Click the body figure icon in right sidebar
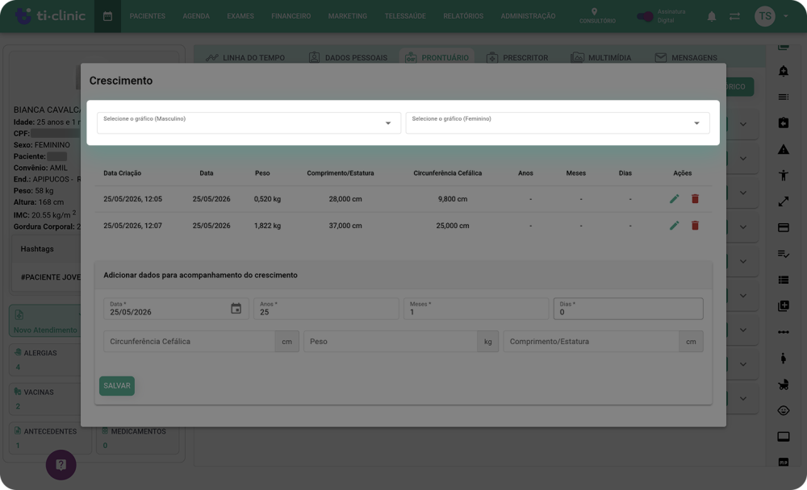This screenshot has width=807, height=490. [x=784, y=176]
